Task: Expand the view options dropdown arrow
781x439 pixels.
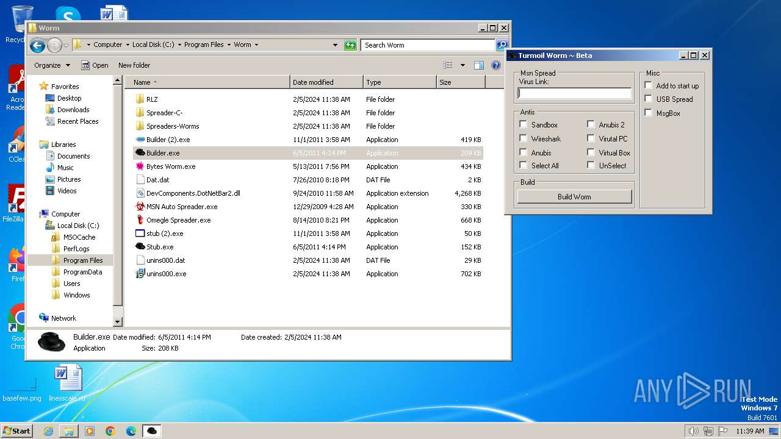Action: [x=462, y=65]
